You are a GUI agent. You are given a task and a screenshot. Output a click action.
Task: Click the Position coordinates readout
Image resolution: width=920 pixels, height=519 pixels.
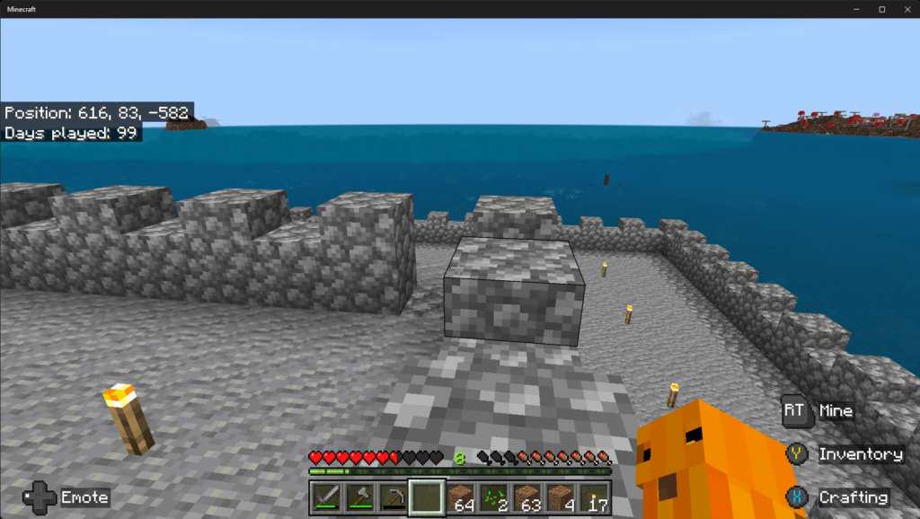(x=97, y=113)
